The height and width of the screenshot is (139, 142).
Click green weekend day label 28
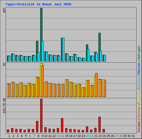click(121, 136)
